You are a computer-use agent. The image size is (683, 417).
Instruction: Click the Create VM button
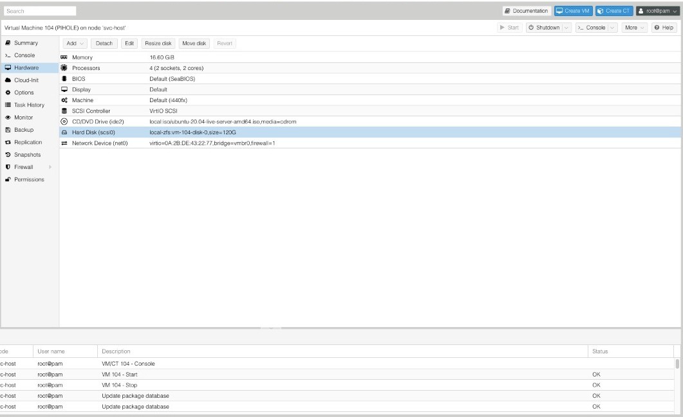pyautogui.click(x=573, y=11)
